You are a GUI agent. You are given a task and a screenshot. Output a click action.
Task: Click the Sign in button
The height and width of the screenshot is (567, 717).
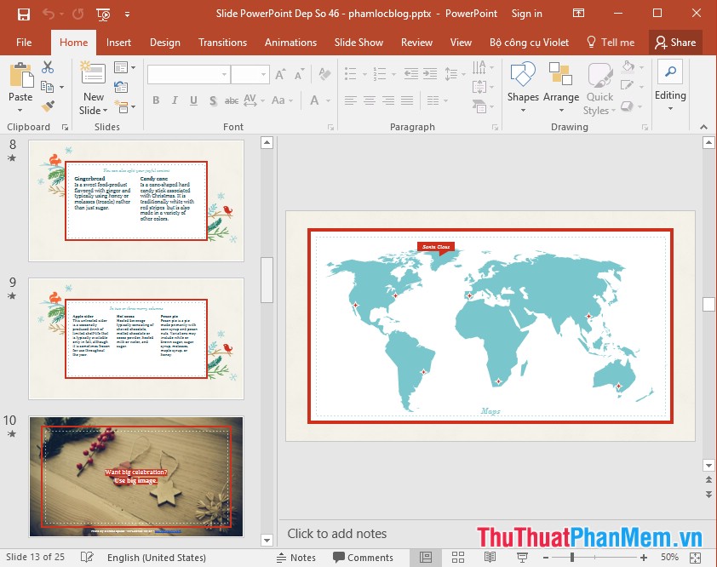coord(526,14)
